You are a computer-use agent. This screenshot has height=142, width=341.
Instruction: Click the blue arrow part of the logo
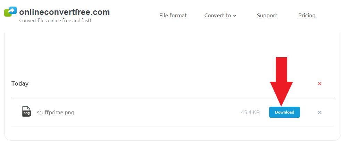click(13, 10)
